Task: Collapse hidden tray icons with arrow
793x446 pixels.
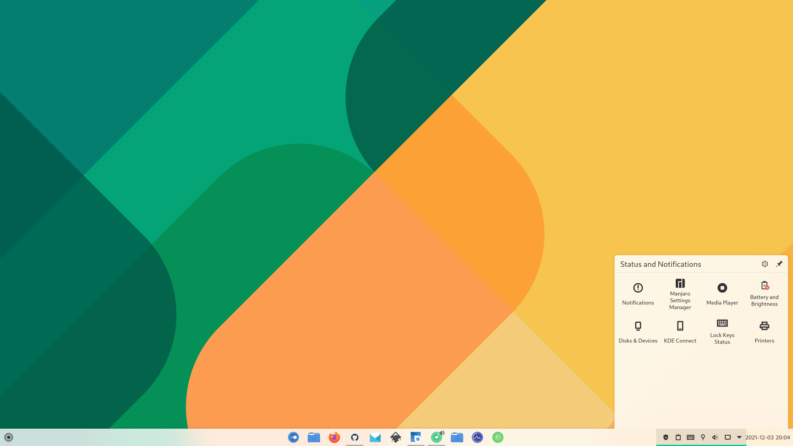Action: coord(739,437)
